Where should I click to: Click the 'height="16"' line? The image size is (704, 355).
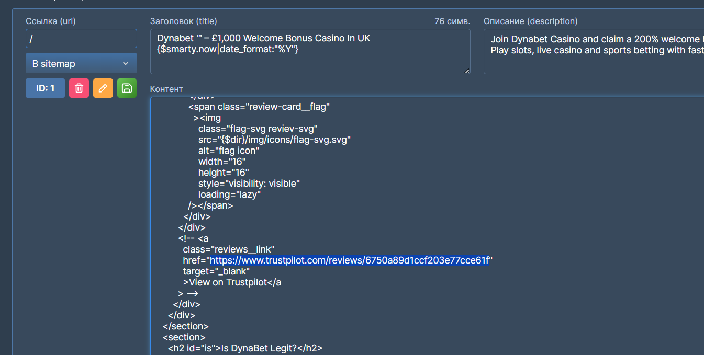tap(224, 173)
